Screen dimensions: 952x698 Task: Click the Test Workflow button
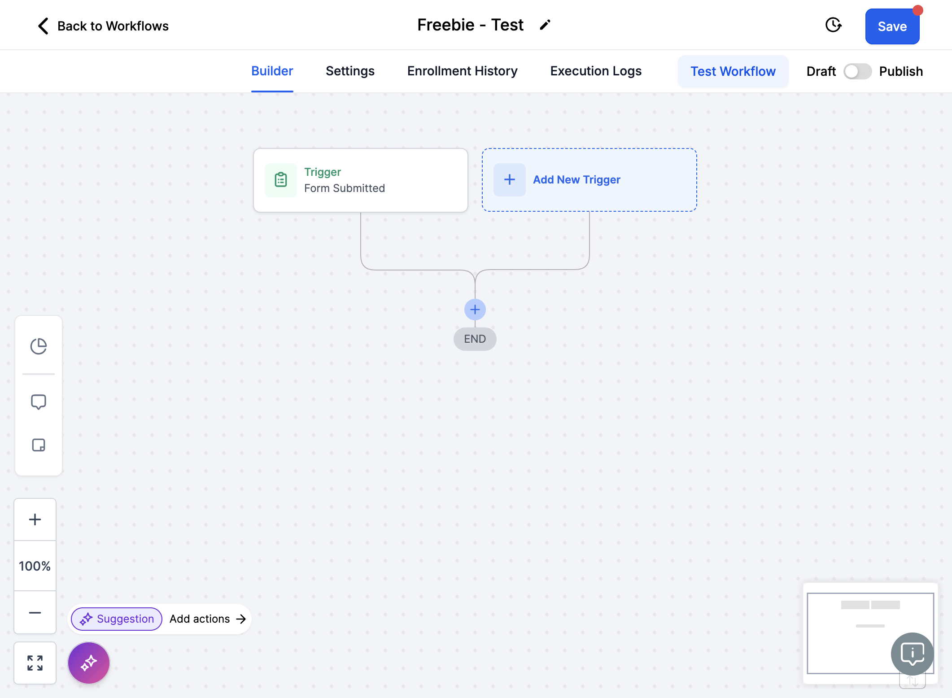(x=733, y=71)
